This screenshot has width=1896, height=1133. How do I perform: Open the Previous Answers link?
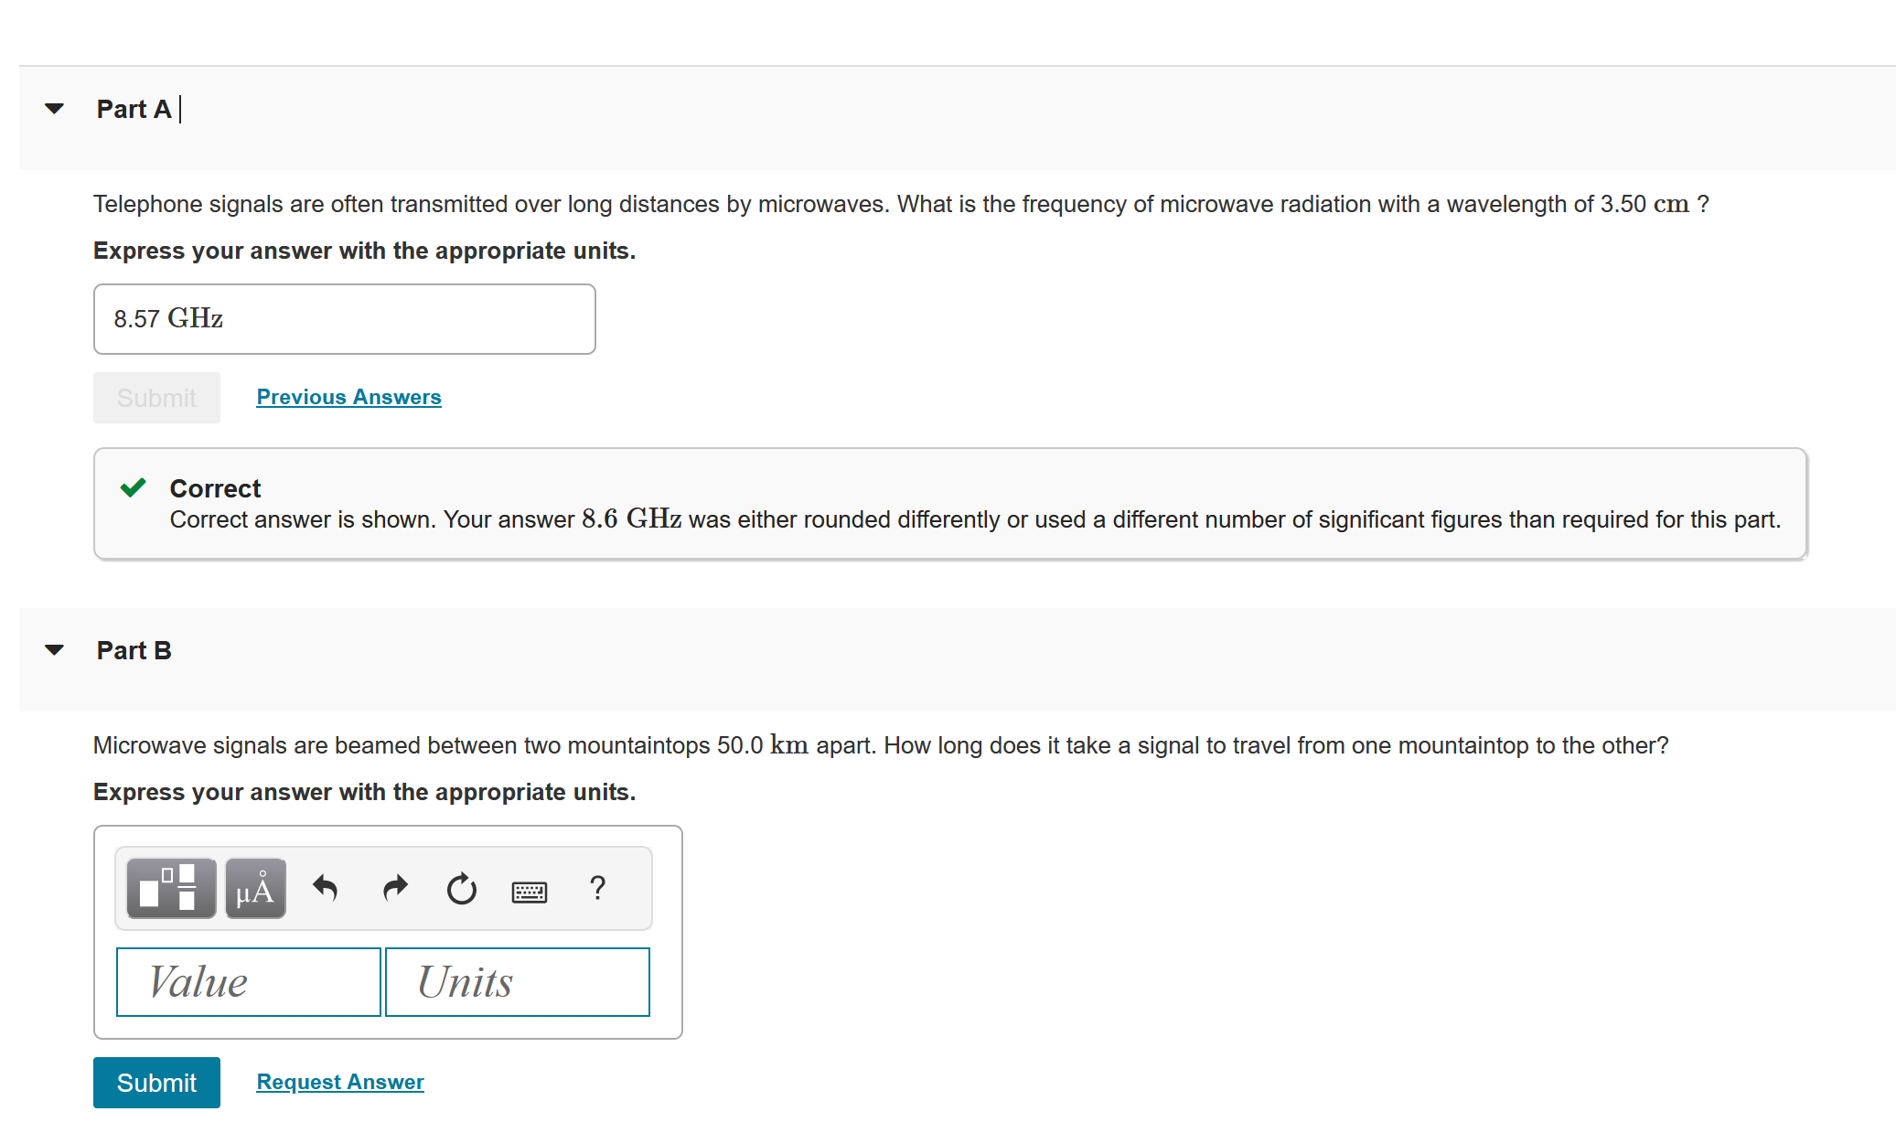pos(348,397)
